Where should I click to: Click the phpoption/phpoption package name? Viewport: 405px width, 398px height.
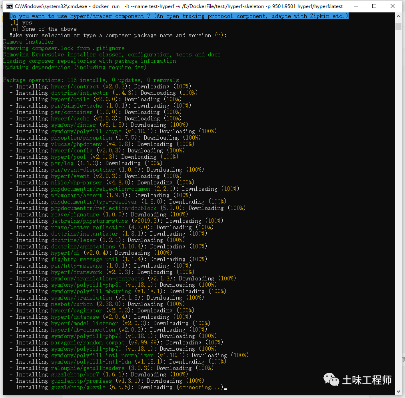click(x=82, y=138)
